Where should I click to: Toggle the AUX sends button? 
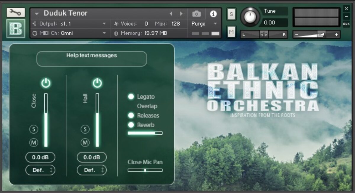pyautogui.click(x=346, y=24)
